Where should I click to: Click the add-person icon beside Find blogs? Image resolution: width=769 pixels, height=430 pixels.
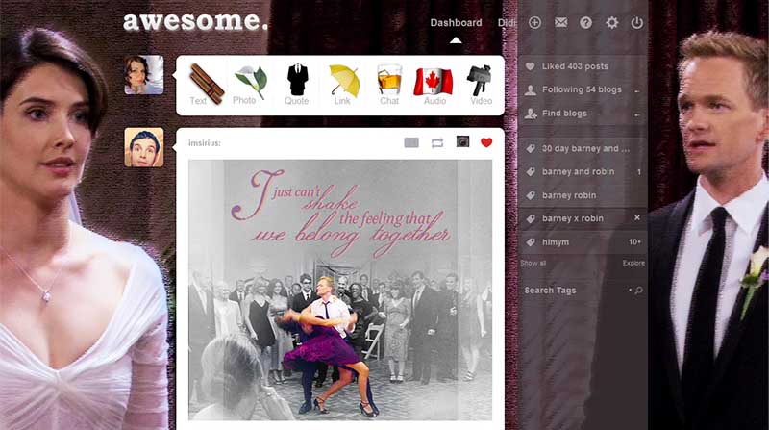pos(531,114)
